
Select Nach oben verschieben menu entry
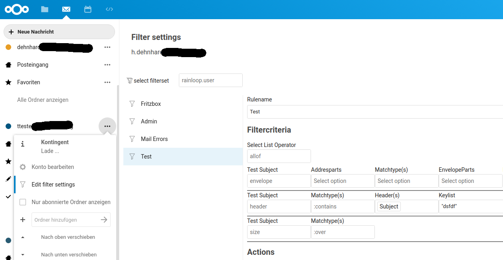tap(65, 237)
